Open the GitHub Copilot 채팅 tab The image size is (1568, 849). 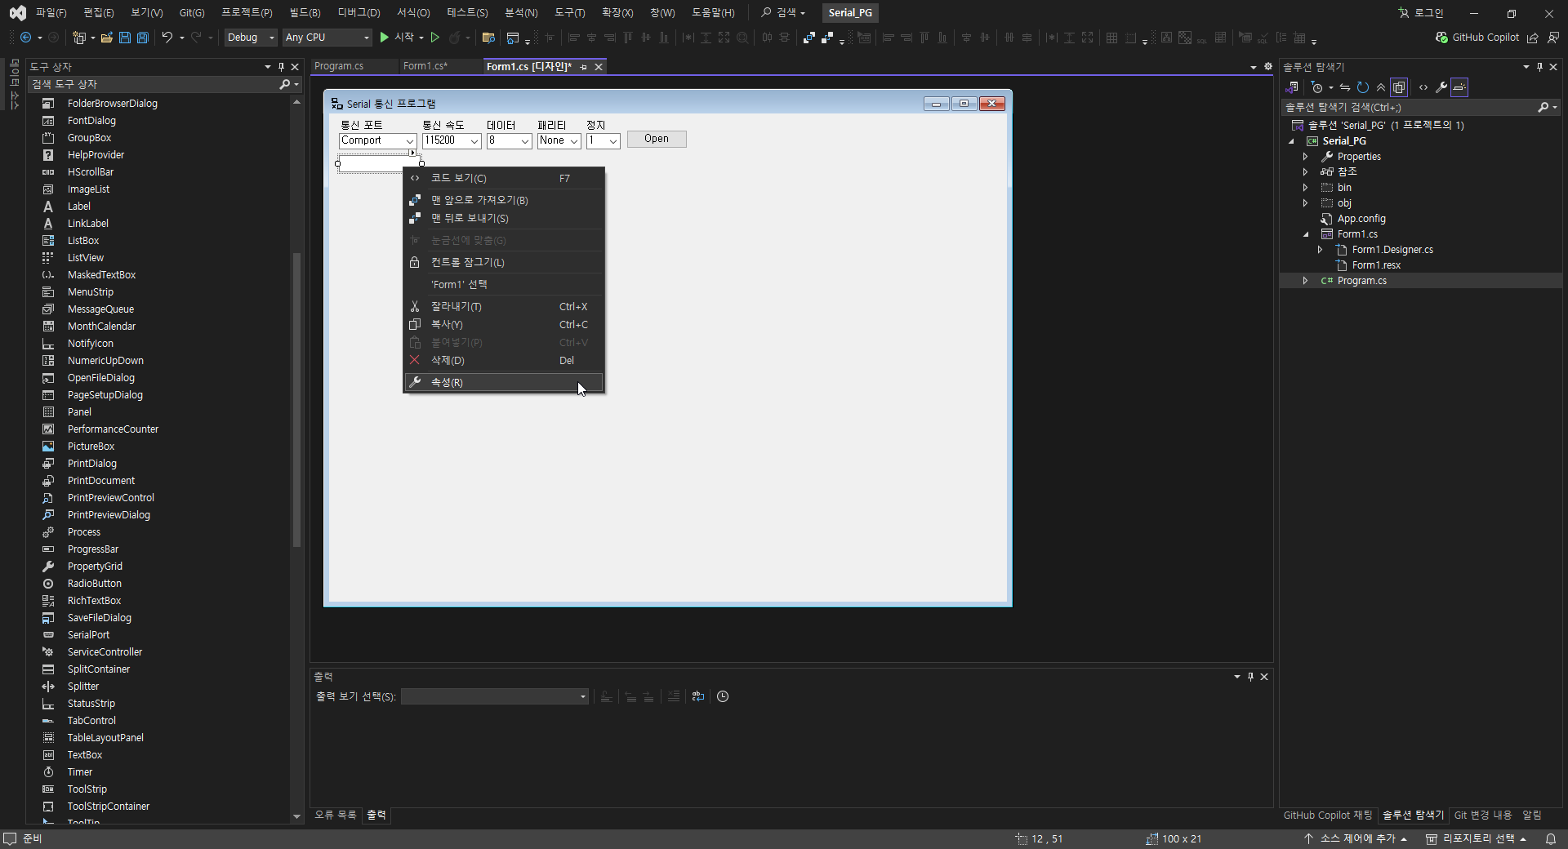(x=1328, y=815)
